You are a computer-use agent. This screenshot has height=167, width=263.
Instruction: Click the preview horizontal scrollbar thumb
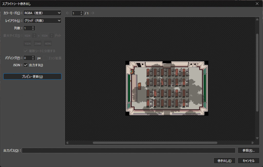tap(155, 143)
